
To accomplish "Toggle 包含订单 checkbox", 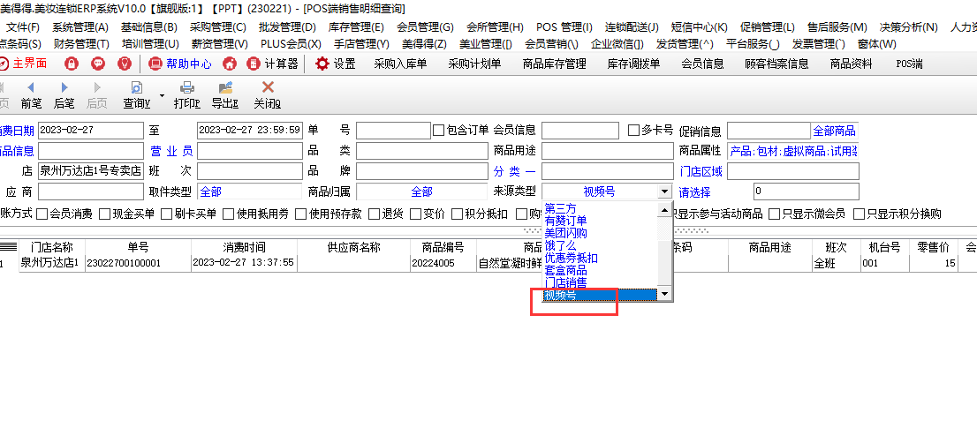I will 439,130.
